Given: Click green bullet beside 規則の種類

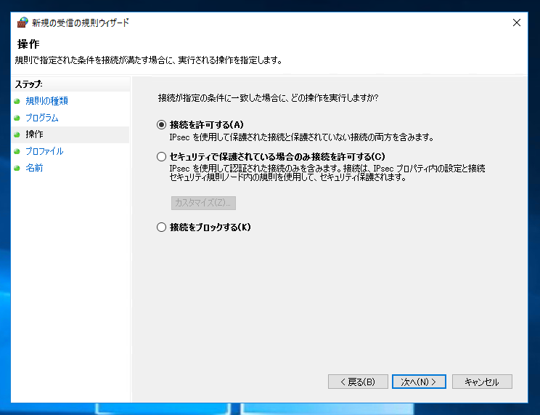Looking at the screenshot, I should coord(17,101).
